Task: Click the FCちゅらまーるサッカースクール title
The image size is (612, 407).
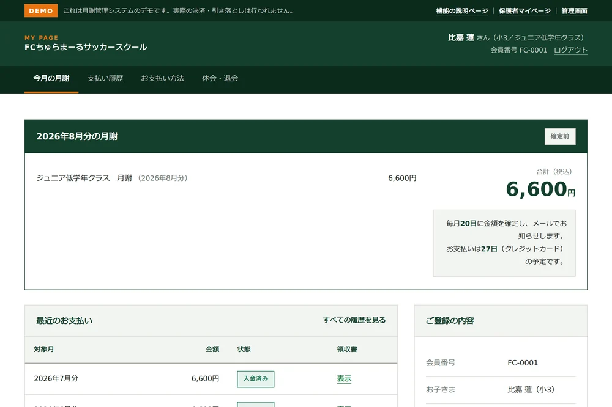Action: [86, 47]
